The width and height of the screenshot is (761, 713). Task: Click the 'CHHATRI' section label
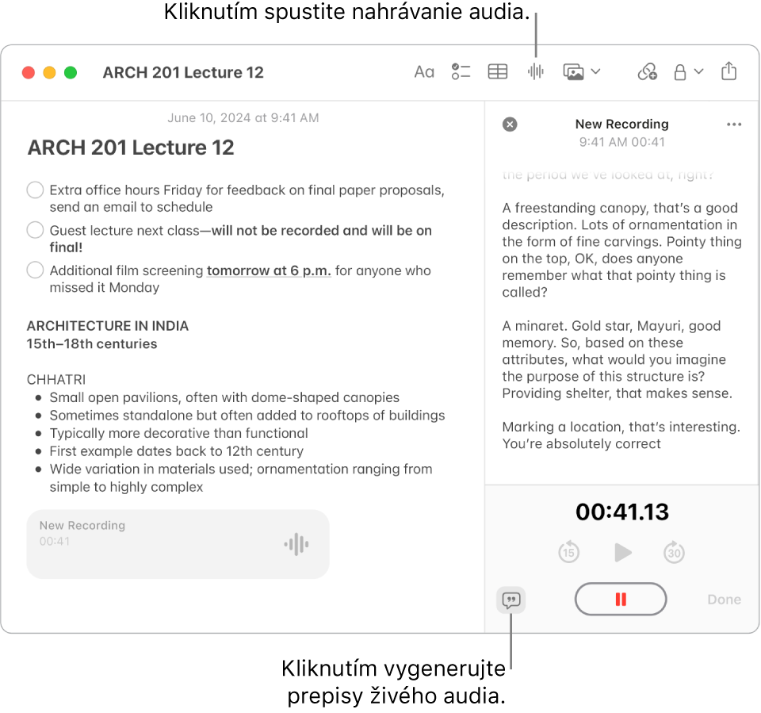(55, 379)
